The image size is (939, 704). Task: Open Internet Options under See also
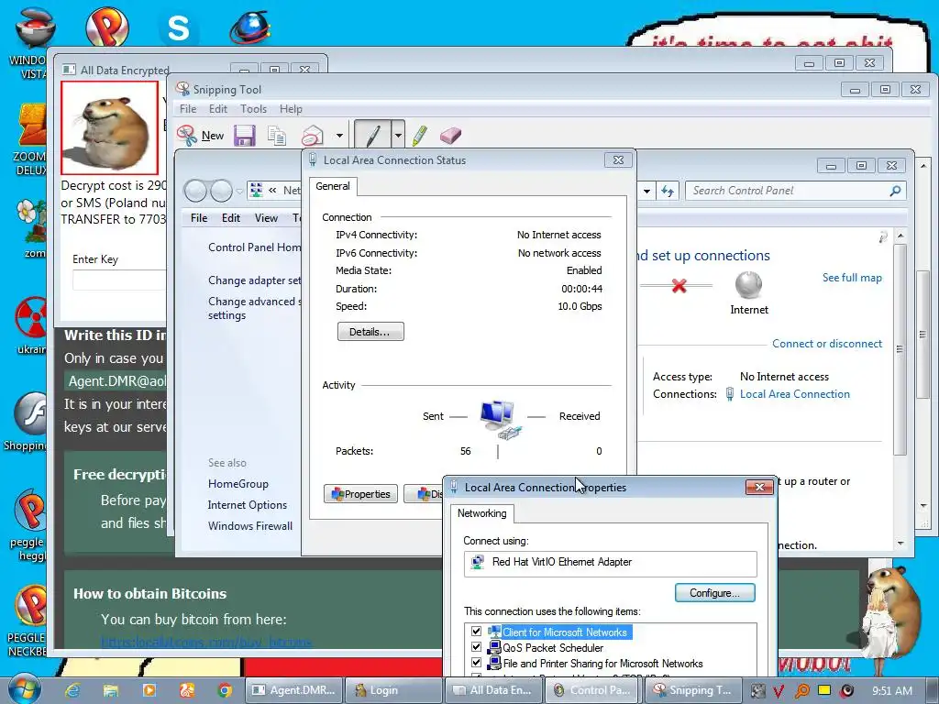pos(247,505)
